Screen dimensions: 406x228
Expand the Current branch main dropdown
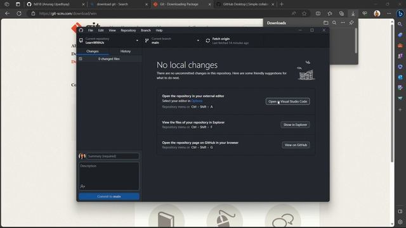[172, 41]
